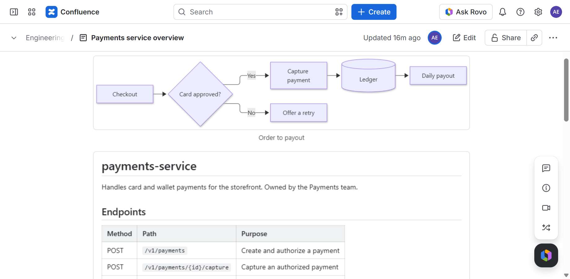Click the Order to payout caption

[x=281, y=138]
